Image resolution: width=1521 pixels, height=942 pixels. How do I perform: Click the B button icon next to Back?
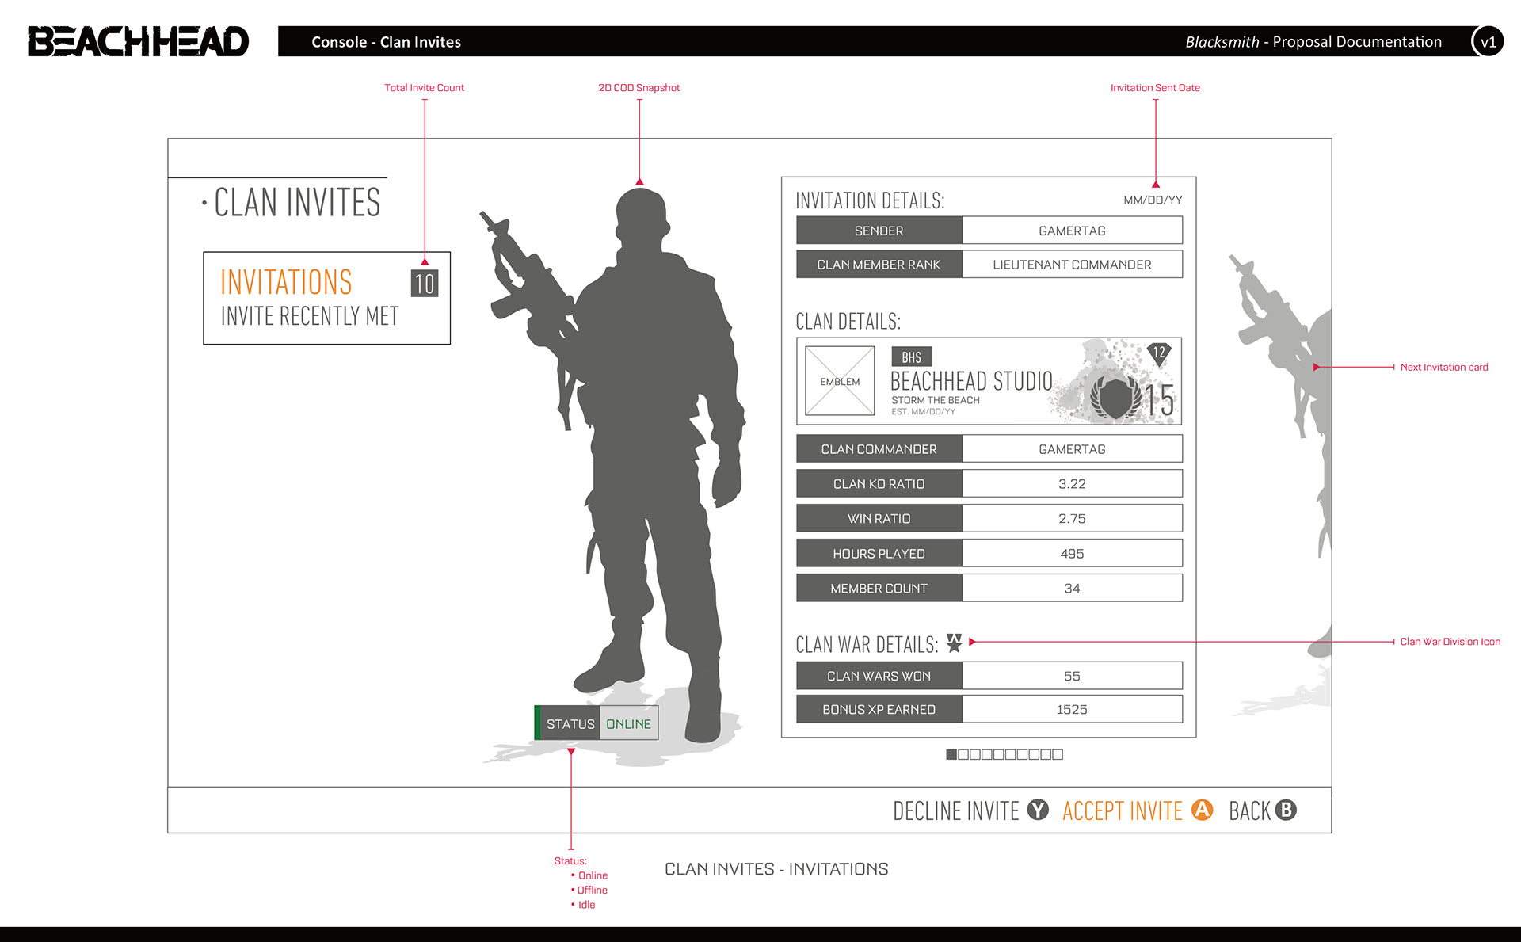click(x=1287, y=810)
